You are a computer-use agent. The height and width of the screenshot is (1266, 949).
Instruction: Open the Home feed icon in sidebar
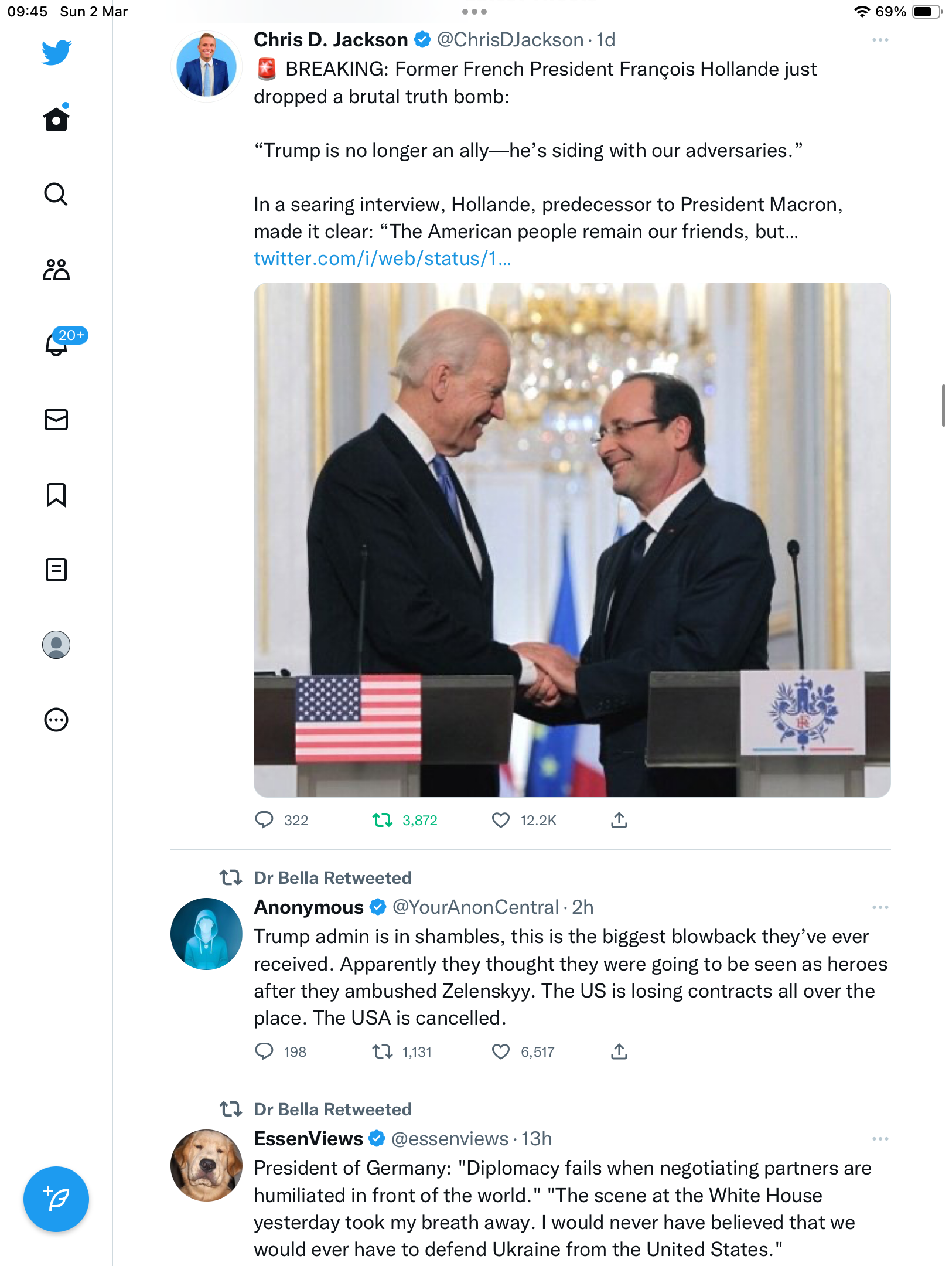[x=56, y=118]
